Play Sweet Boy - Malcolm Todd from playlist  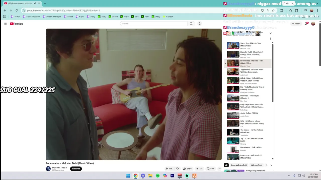coord(247,45)
